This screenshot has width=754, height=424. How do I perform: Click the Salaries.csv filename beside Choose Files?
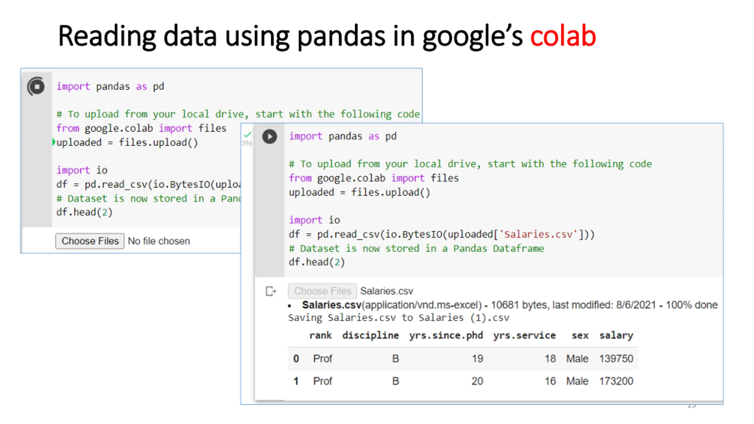[x=387, y=291]
